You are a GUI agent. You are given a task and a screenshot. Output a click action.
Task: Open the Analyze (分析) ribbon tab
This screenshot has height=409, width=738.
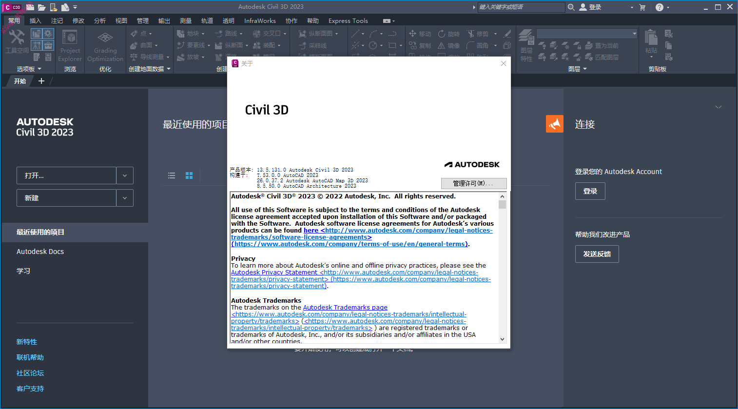click(x=100, y=20)
